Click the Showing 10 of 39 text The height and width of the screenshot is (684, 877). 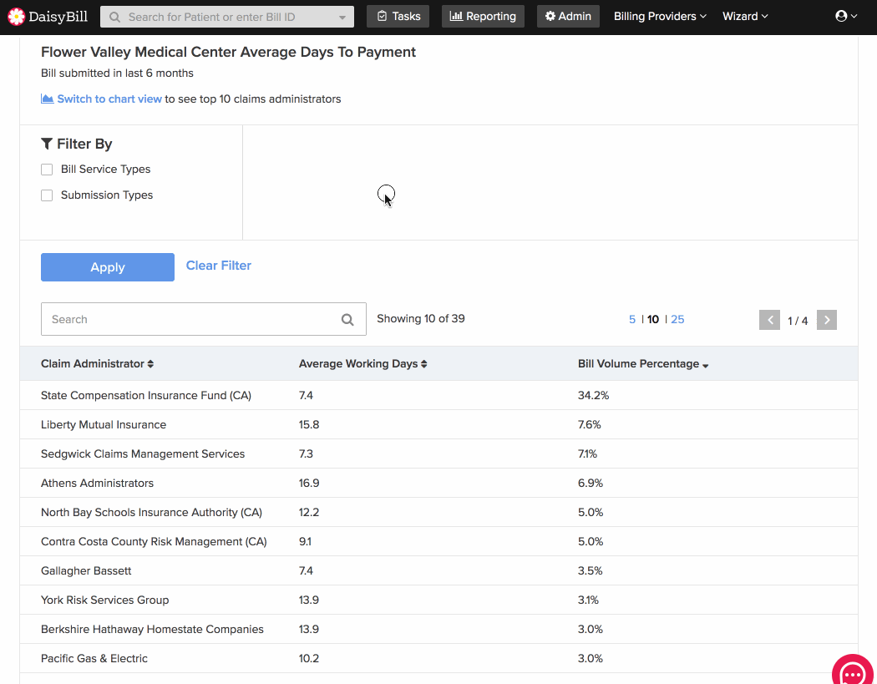[x=421, y=319]
